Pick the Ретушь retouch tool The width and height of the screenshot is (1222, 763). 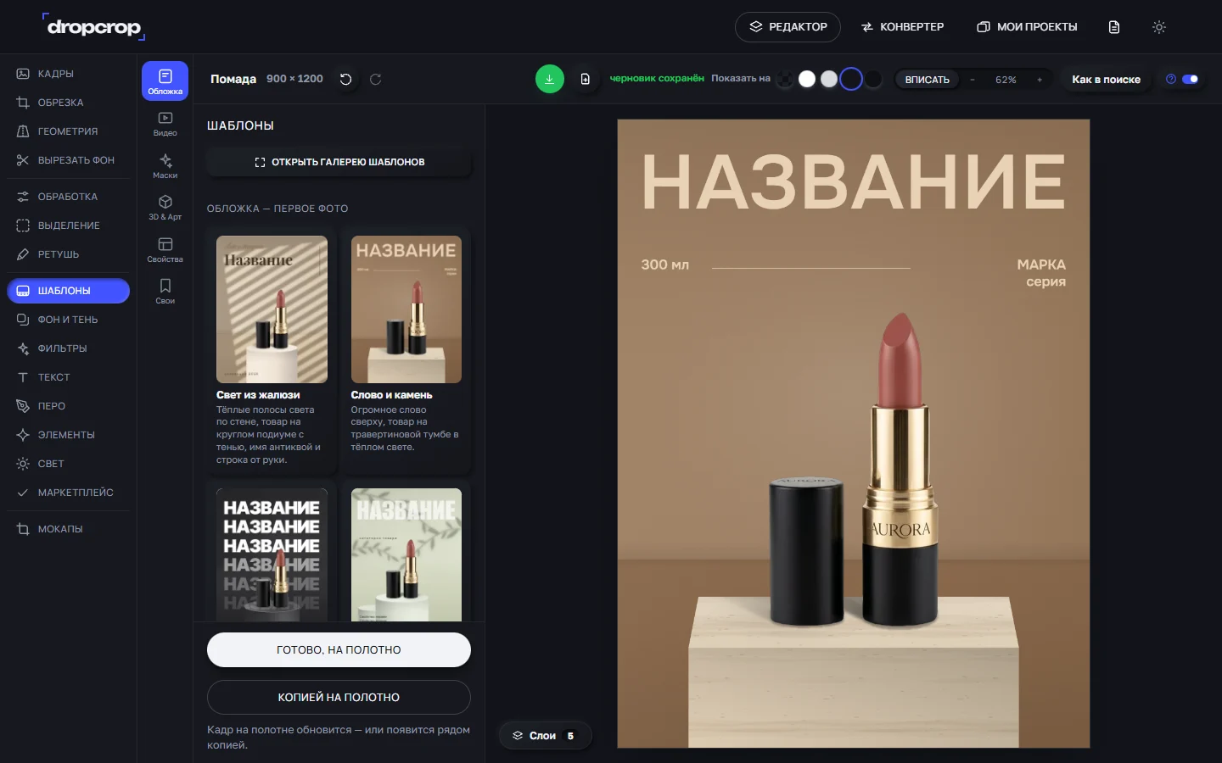68,254
